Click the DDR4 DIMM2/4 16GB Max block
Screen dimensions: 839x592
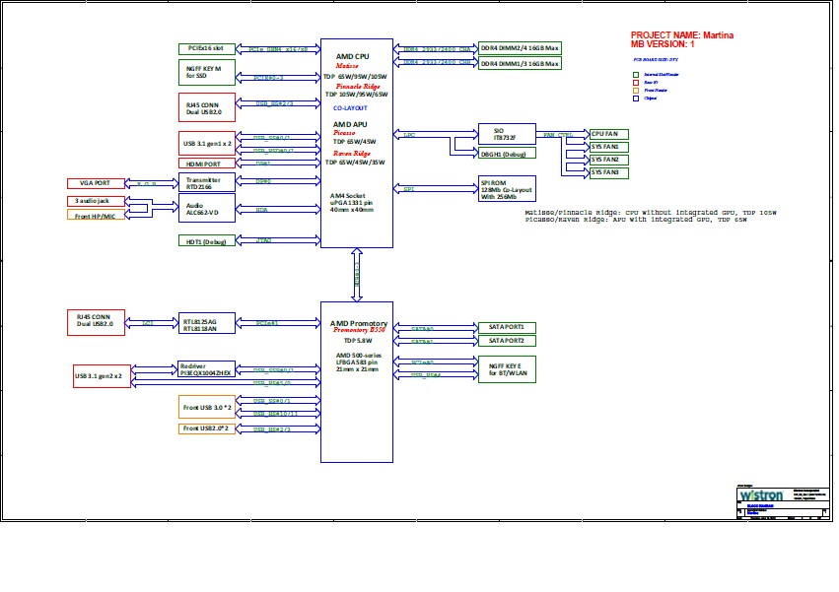(x=520, y=48)
